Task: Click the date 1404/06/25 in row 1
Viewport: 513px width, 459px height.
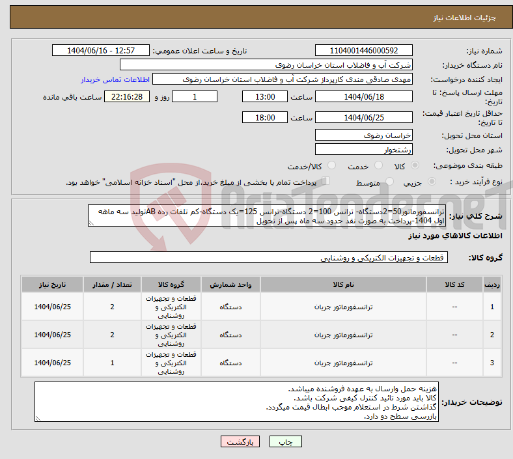Action: [52, 307]
